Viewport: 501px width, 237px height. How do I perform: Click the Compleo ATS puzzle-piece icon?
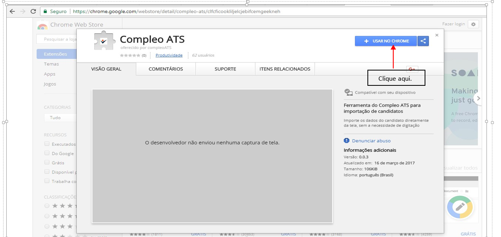pos(104,40)
